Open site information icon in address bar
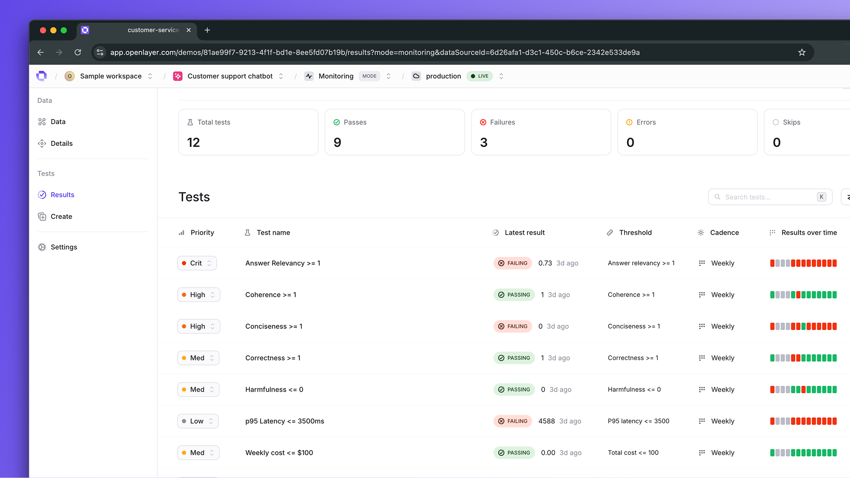The image size is (850, 478). click(100, 52)
